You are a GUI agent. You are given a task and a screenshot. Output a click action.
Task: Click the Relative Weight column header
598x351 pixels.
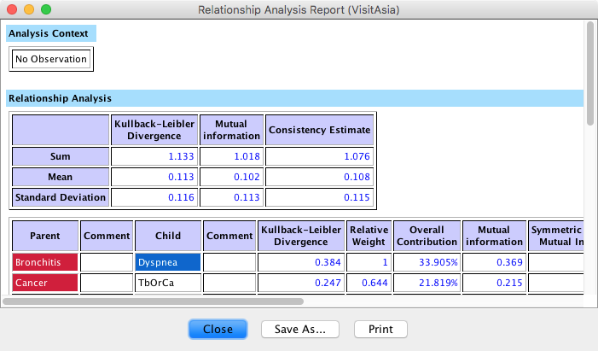point(368,235)
